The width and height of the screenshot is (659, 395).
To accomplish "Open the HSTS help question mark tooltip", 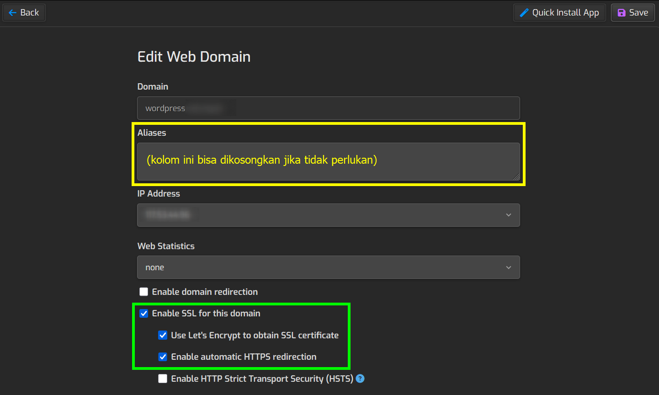I will pos(360,379).
